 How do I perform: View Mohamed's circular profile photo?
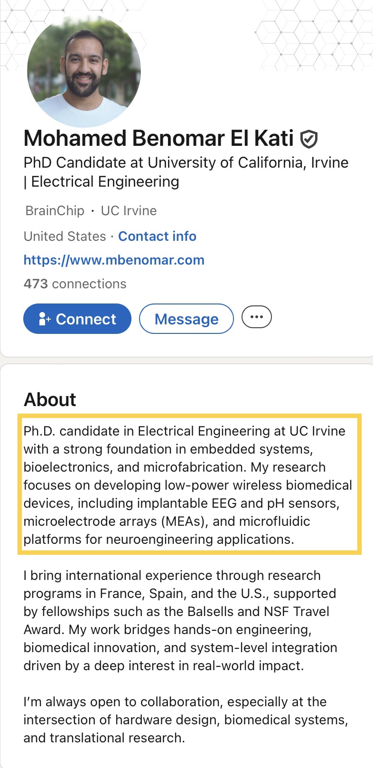point(84,71)
